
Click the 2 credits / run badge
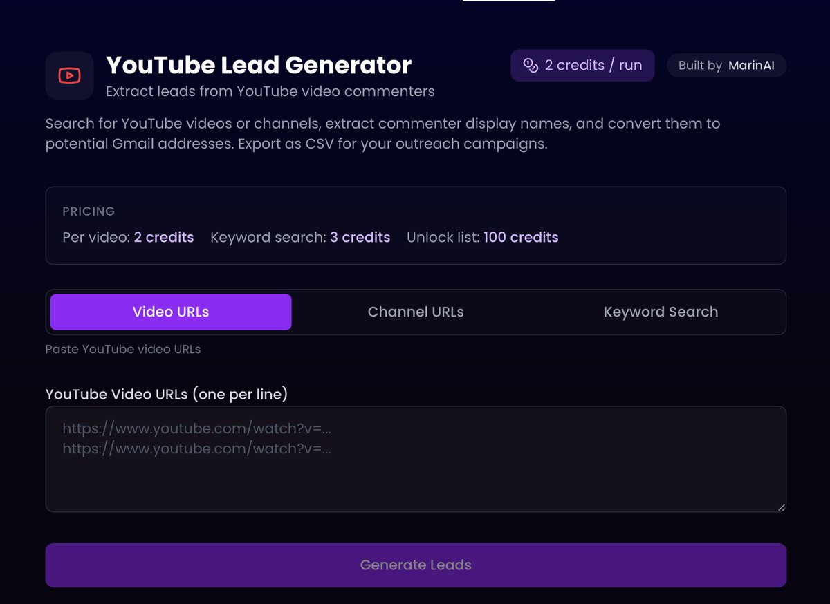tap(582, 66)
